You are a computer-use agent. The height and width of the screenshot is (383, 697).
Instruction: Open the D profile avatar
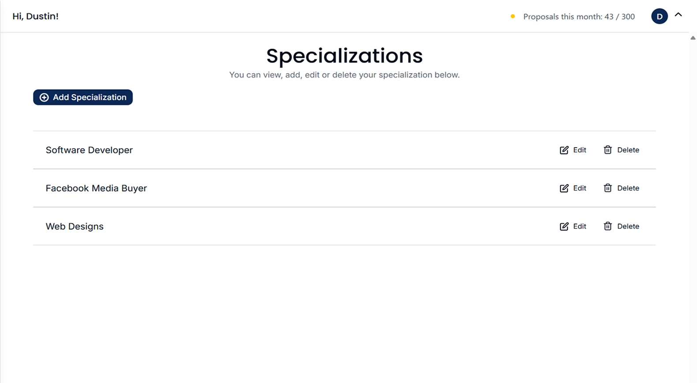tap(659, 16)
